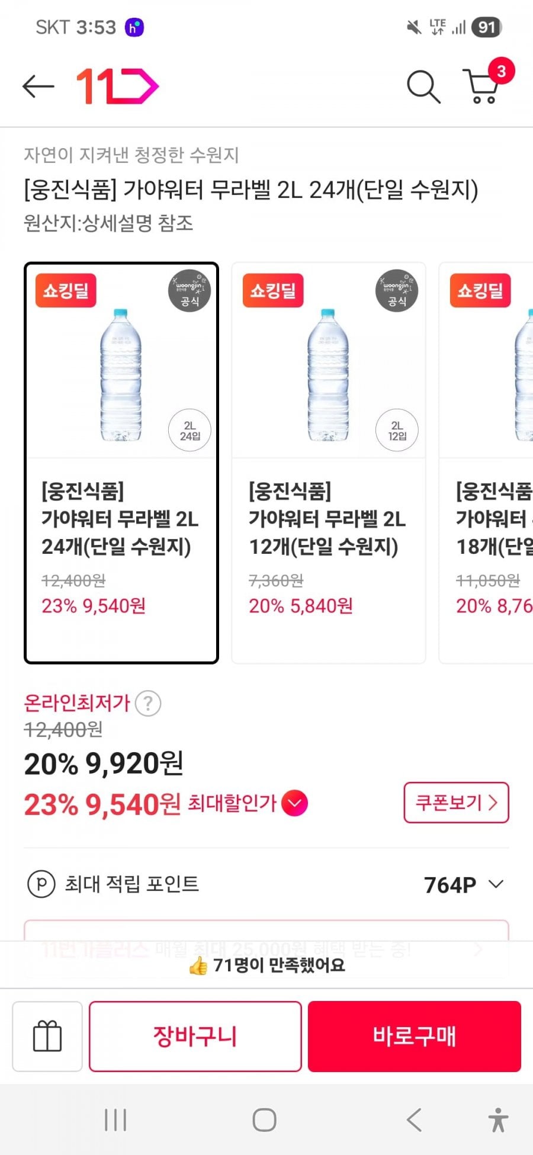Tap the 쿠폰보기 coupon button
This screenshot has width=533, height=1155.
456,803
